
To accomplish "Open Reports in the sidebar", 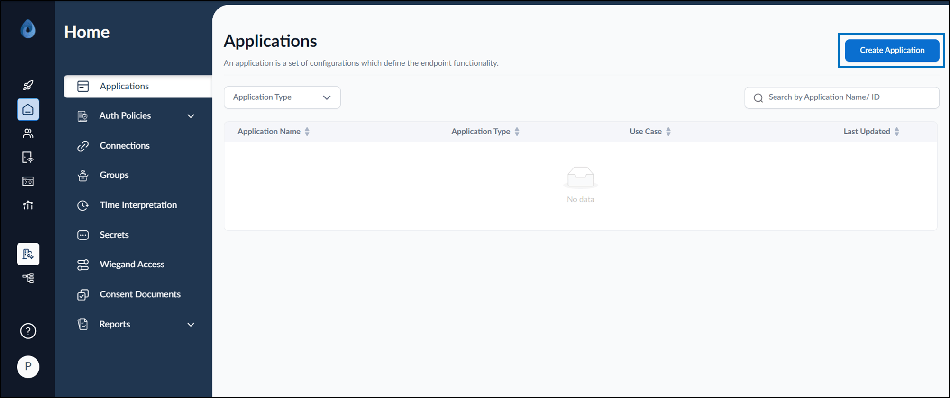I will [138, 324].
